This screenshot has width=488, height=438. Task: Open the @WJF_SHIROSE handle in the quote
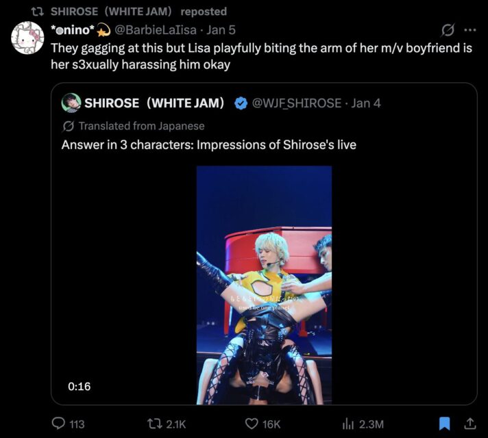[297, 103]
